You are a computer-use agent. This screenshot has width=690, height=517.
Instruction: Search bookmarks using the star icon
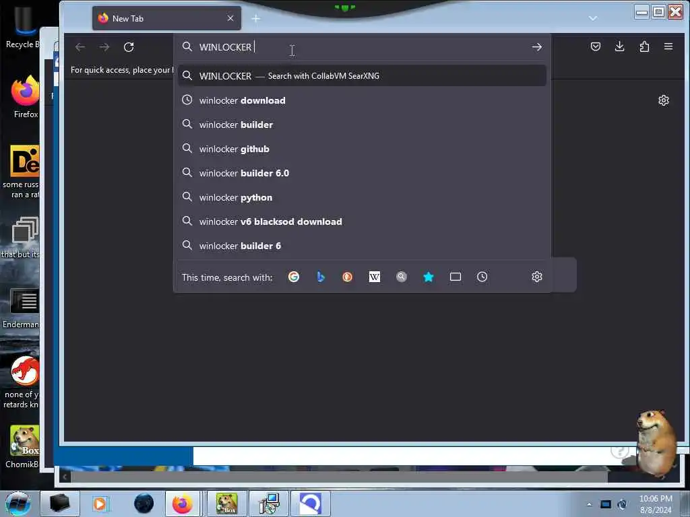click(x=428, y=277)
